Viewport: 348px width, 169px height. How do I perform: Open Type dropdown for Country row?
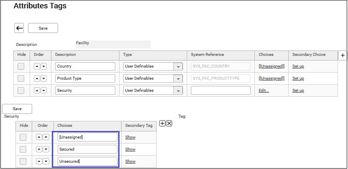(178, 66)
